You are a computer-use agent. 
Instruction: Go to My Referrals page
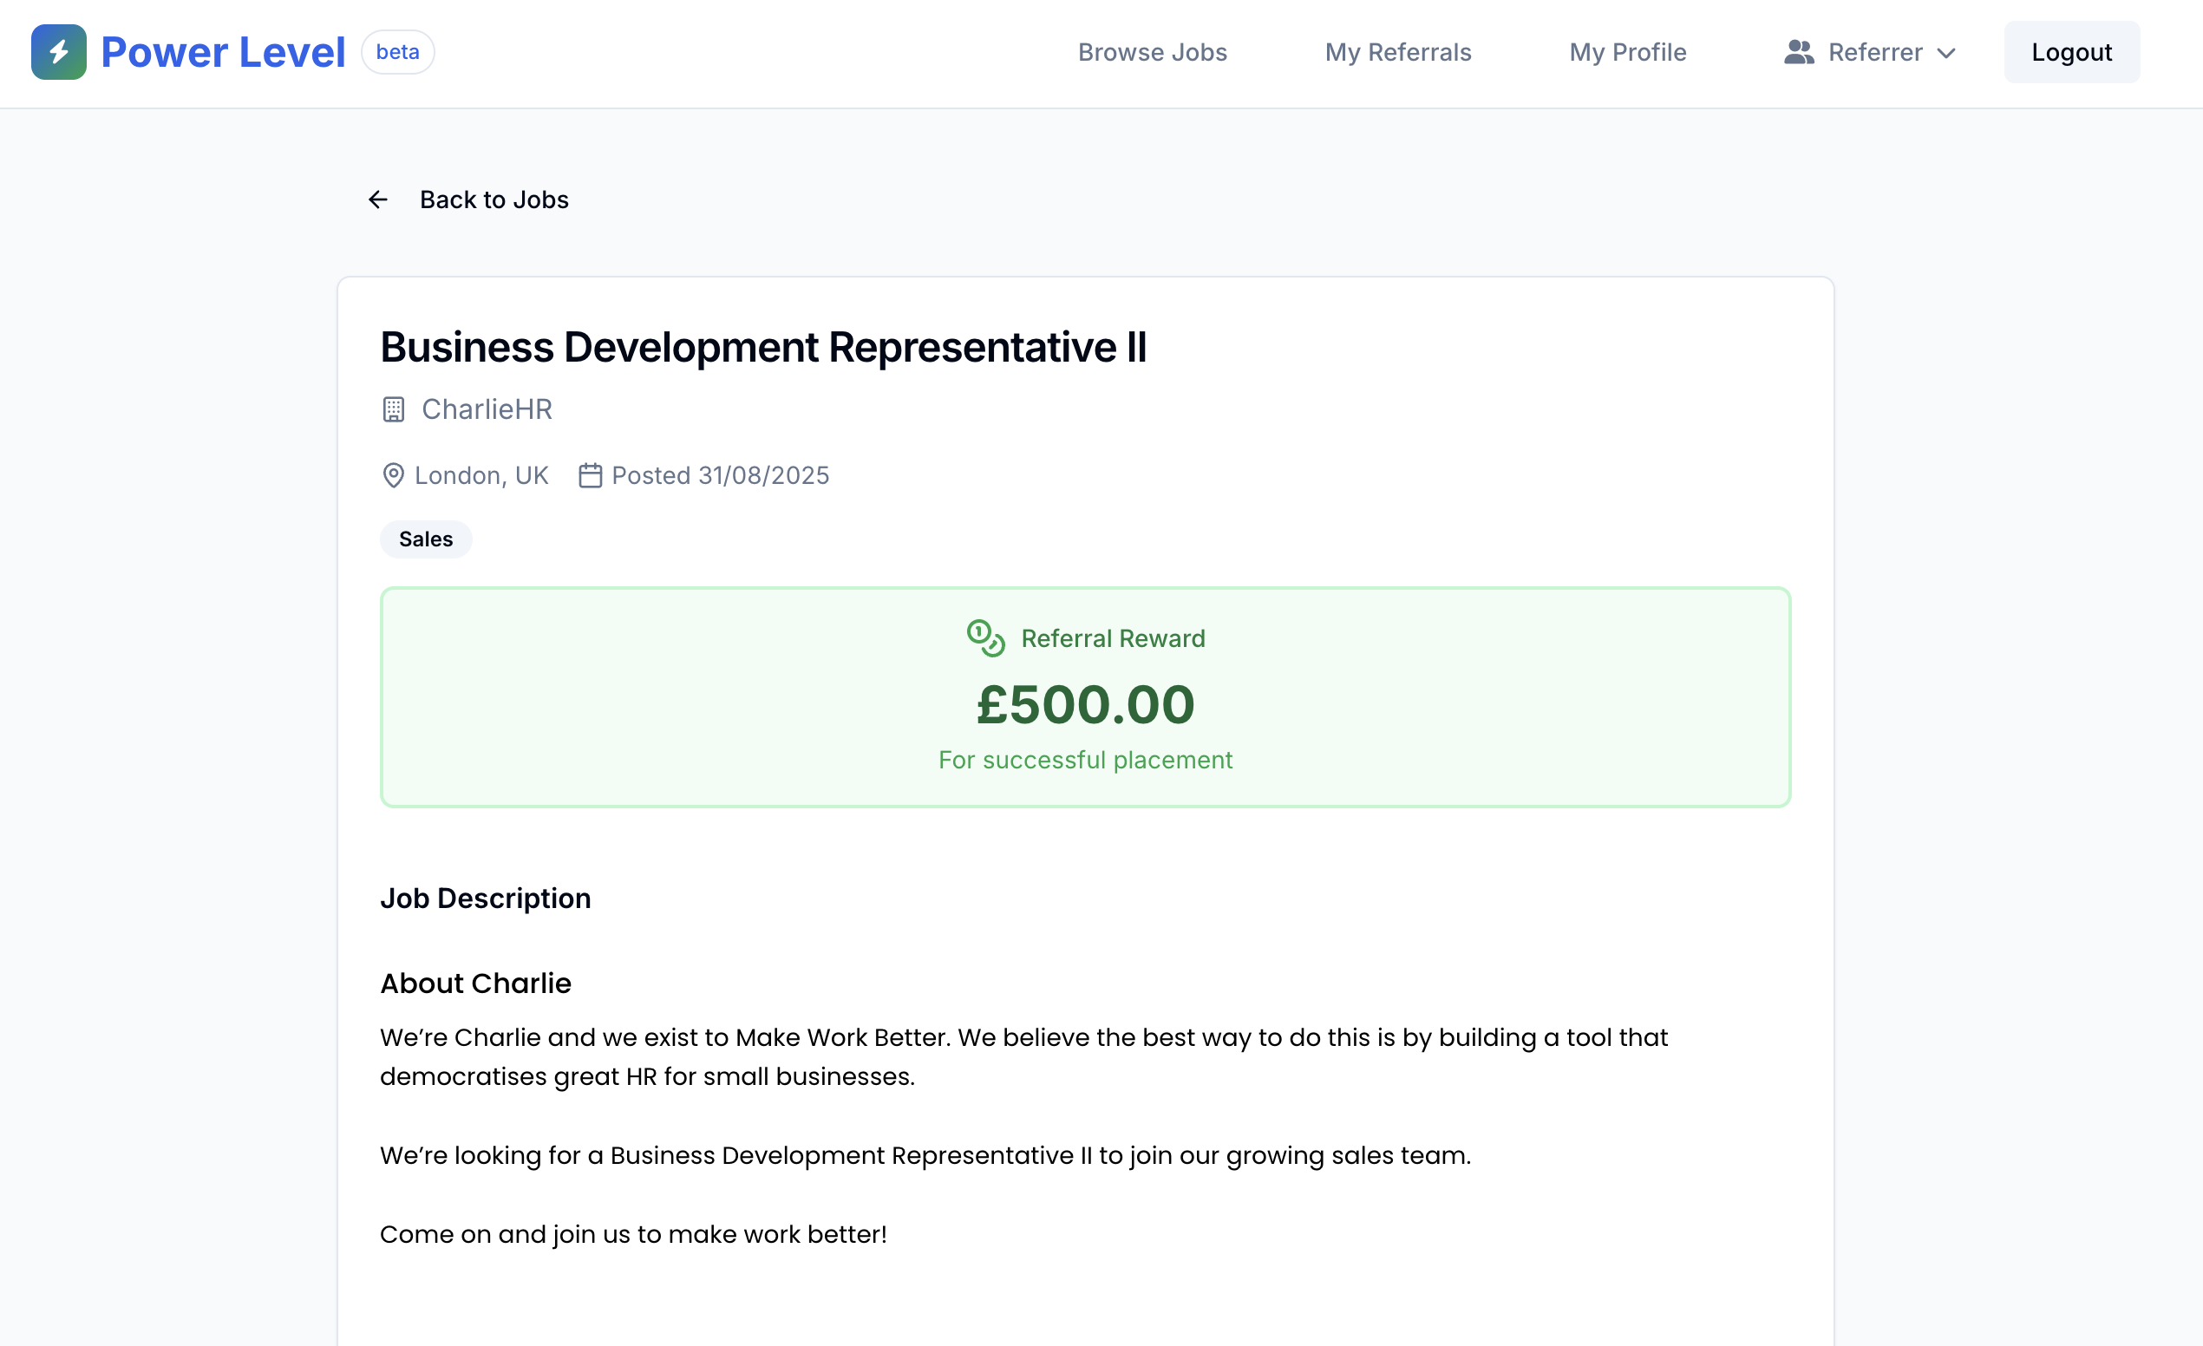click(x=1397, y=52)
